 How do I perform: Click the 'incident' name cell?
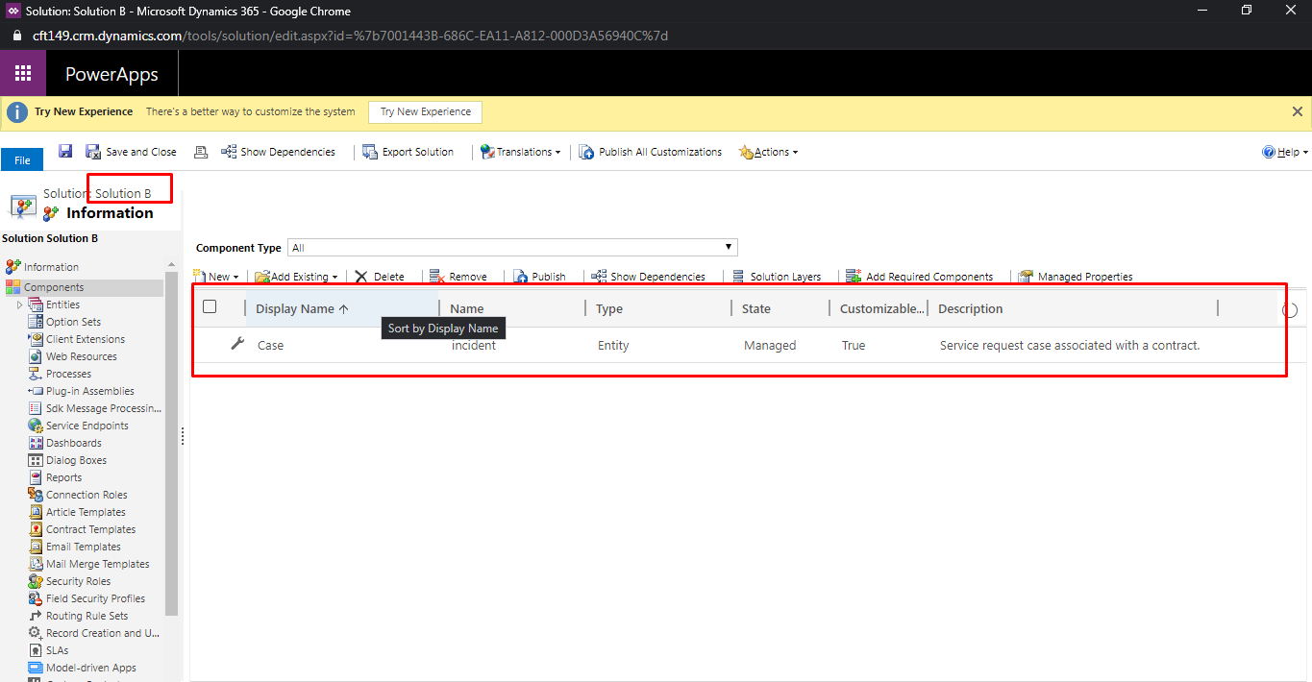pos(474,346)
